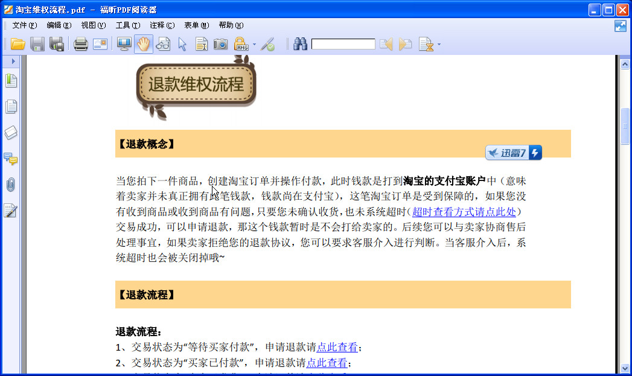Click the 退款维权流程 title banner
Image resolution: width=632 pixels, height=376 pixels.
click(196, 84)
